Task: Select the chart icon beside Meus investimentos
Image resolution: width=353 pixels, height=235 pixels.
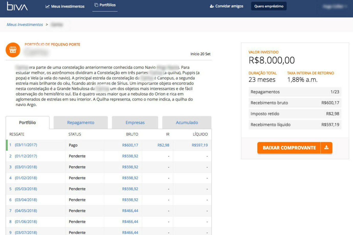Action: tap(48, 6)
